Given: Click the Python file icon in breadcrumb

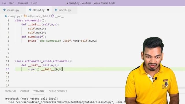Looking at the screenshot, I should coord(6,16).
